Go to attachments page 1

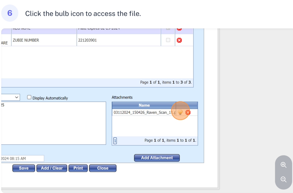click(115, 141)
